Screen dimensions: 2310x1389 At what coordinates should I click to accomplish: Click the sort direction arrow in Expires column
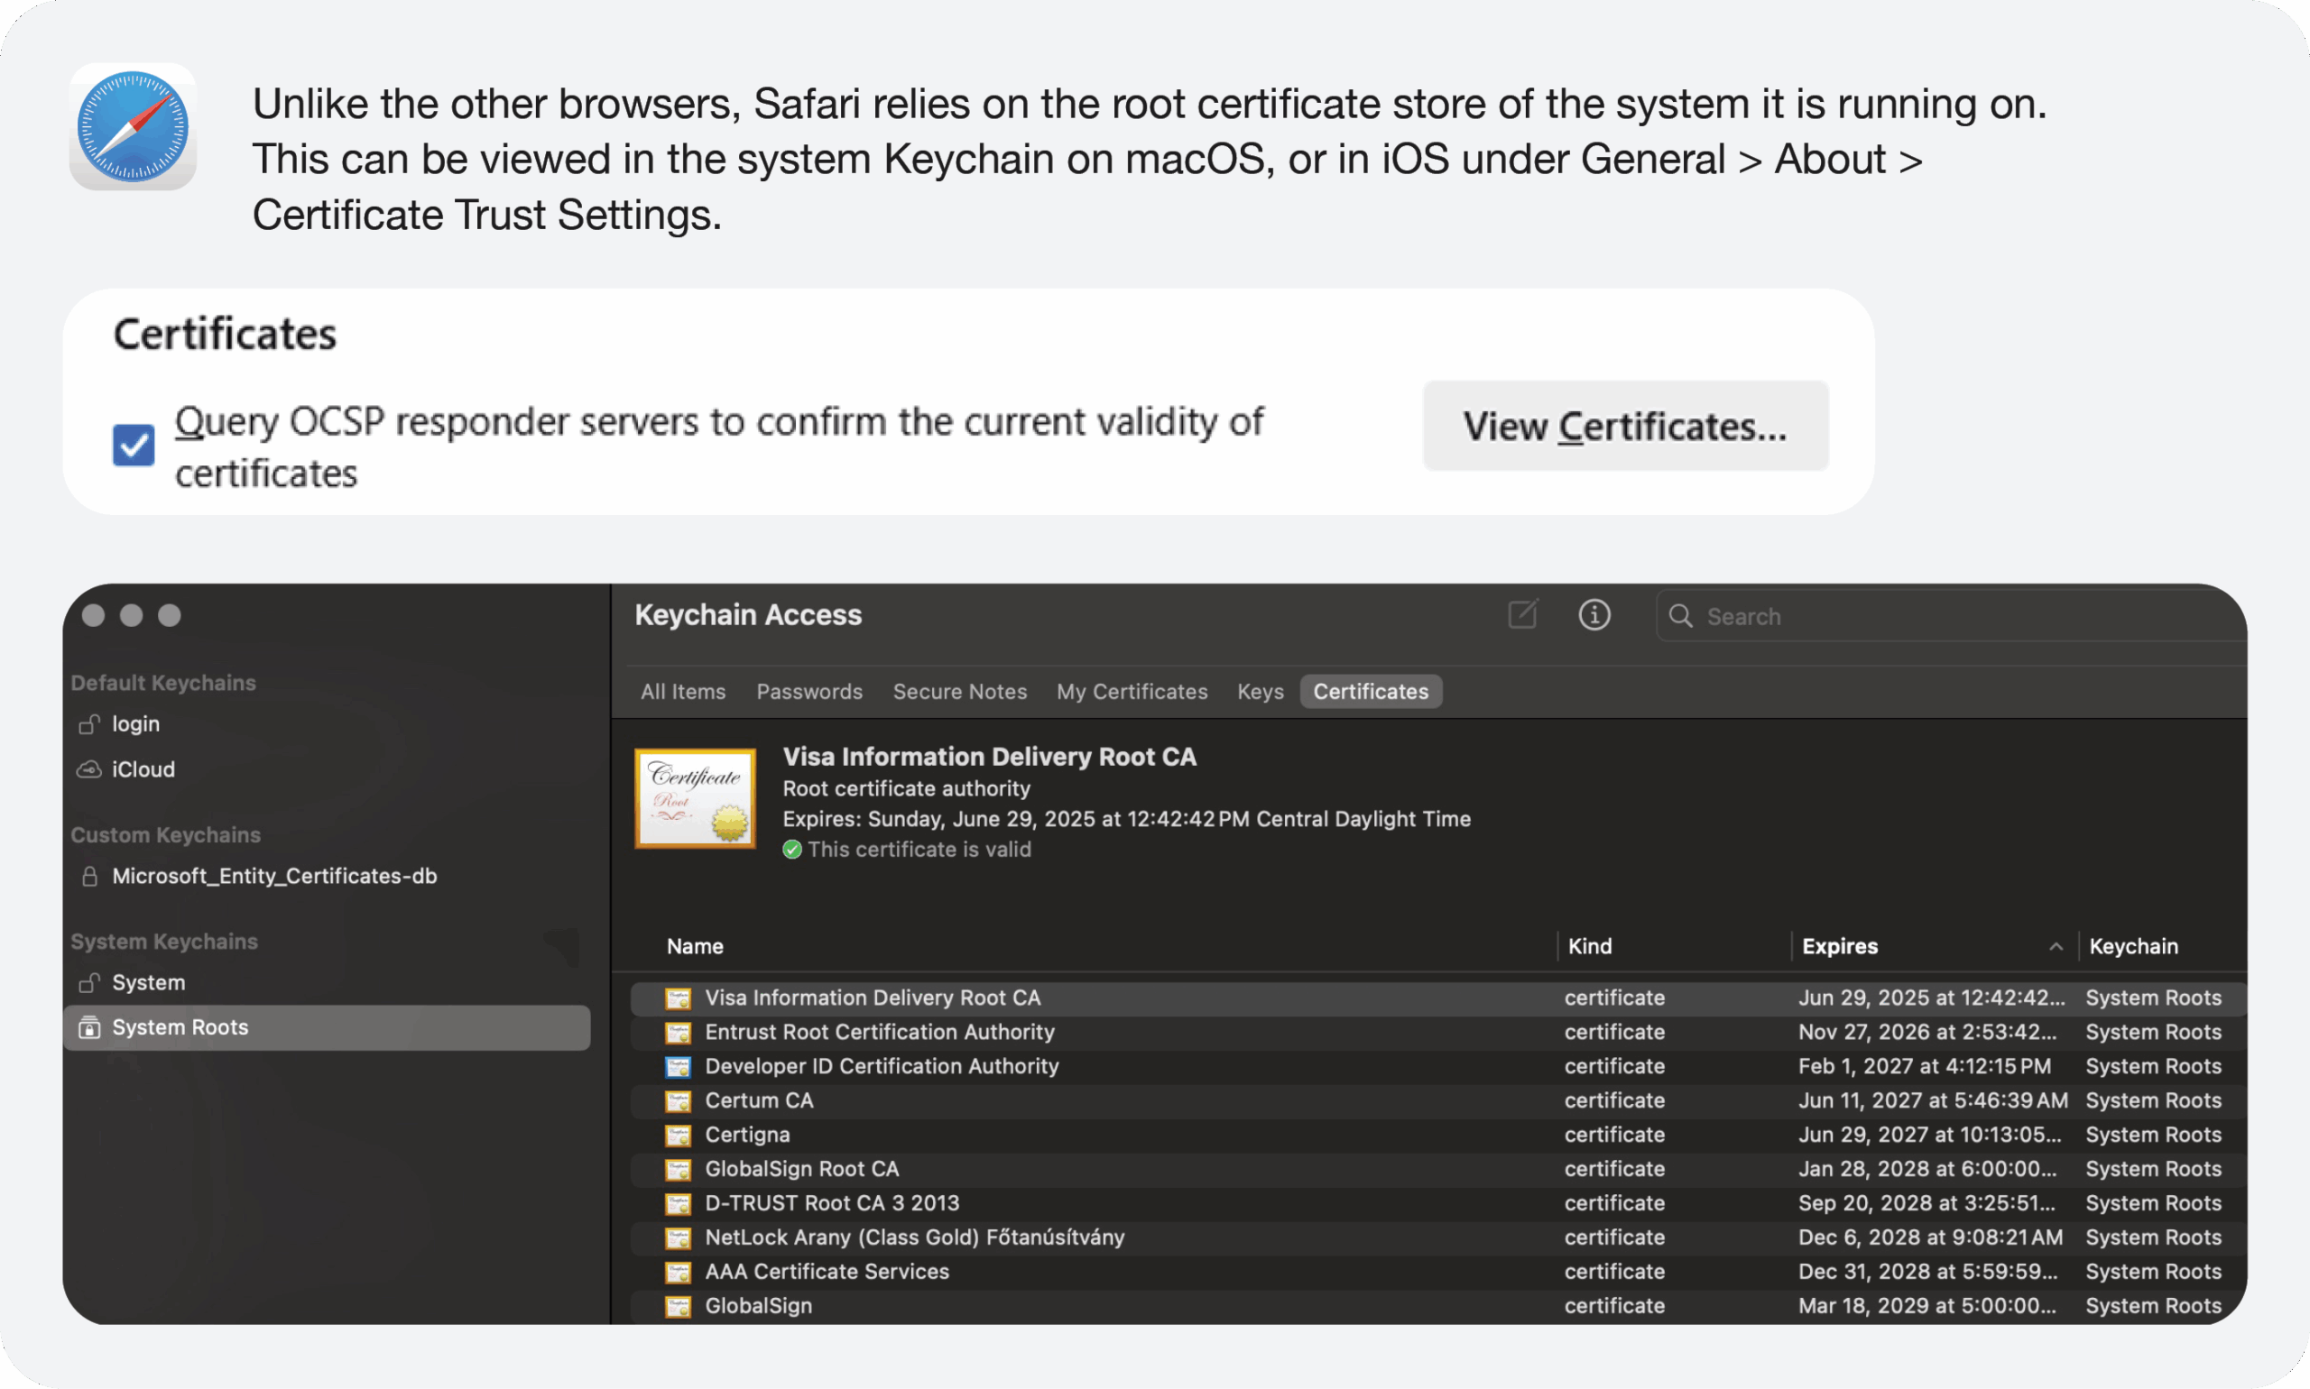[x=2056, y=946]
